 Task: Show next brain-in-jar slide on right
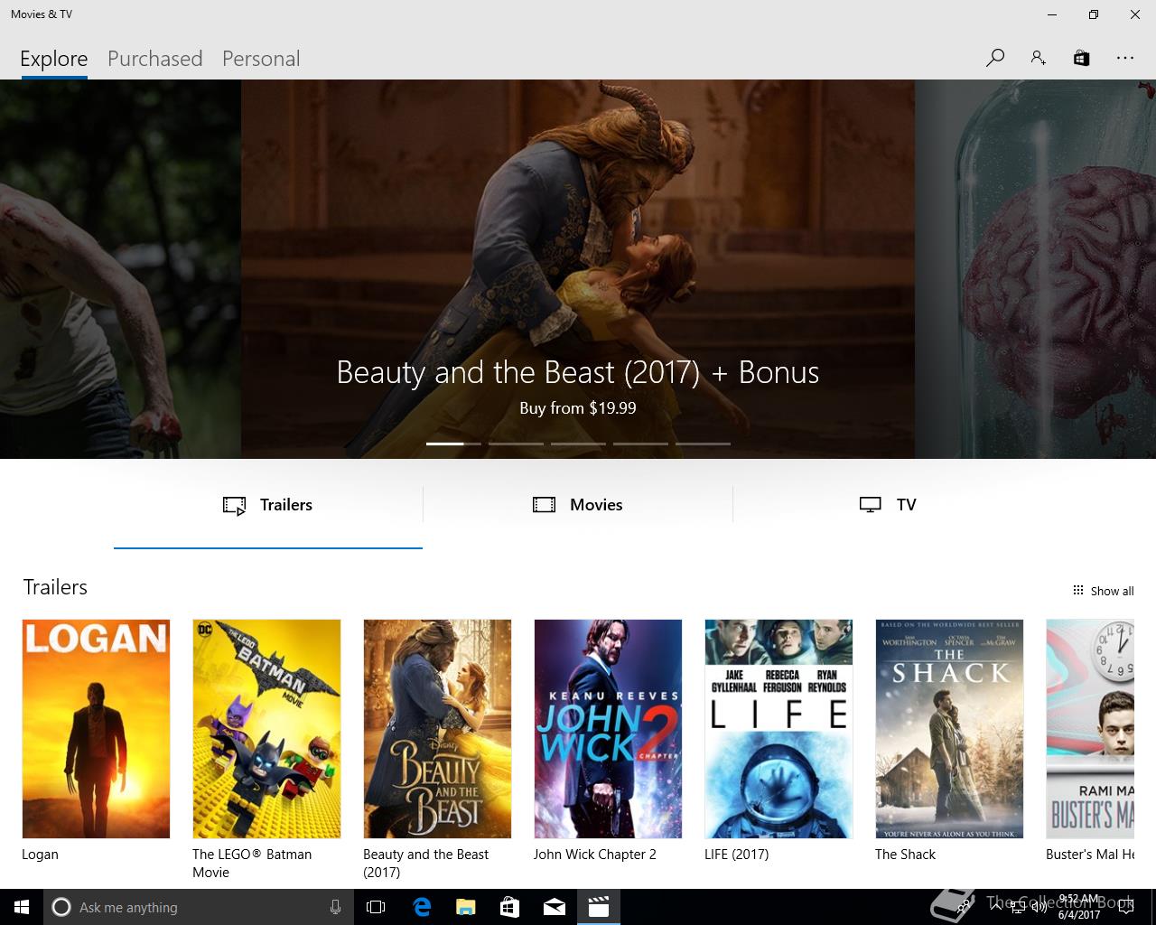[x=1035, y=269]
